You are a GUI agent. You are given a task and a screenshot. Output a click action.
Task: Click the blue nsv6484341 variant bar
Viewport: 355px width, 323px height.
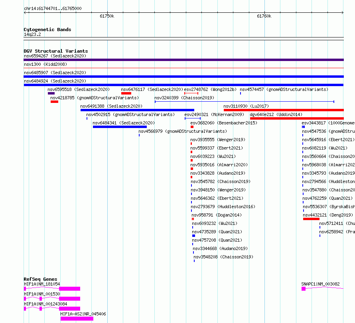120,127
